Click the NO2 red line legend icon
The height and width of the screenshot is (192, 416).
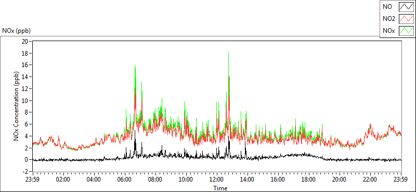(x=406, y=19)
